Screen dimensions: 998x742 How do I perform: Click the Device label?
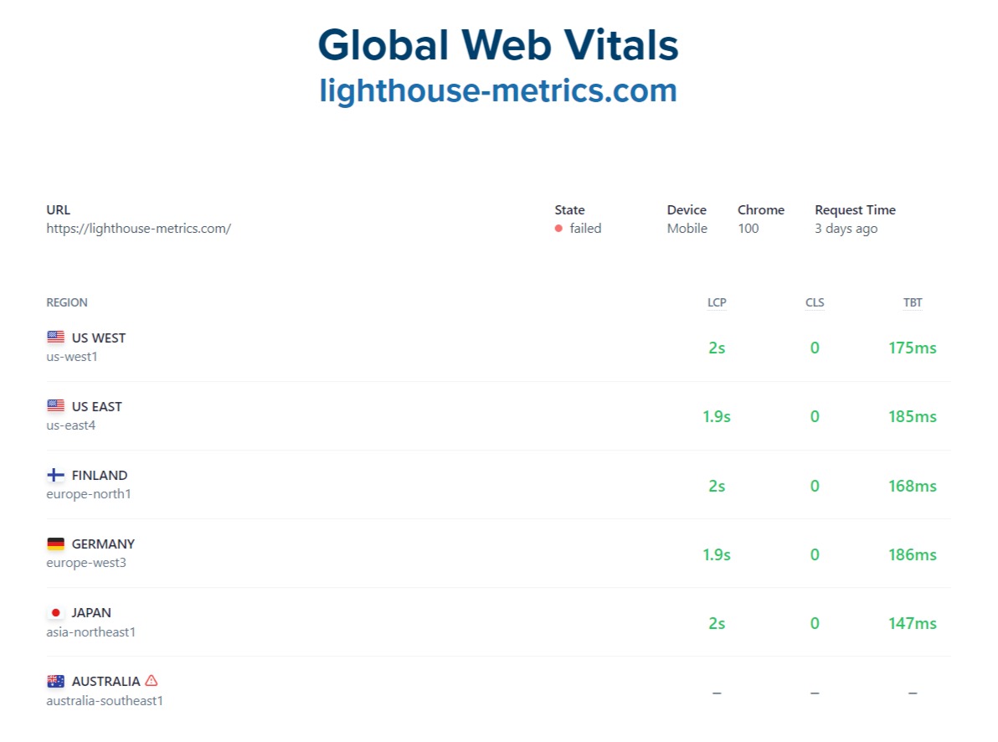click(687, 209)
